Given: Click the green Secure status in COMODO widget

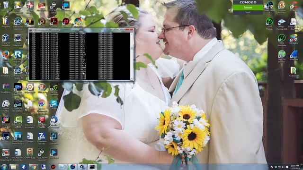Looking at the screenshot, I should coord(248,8).
